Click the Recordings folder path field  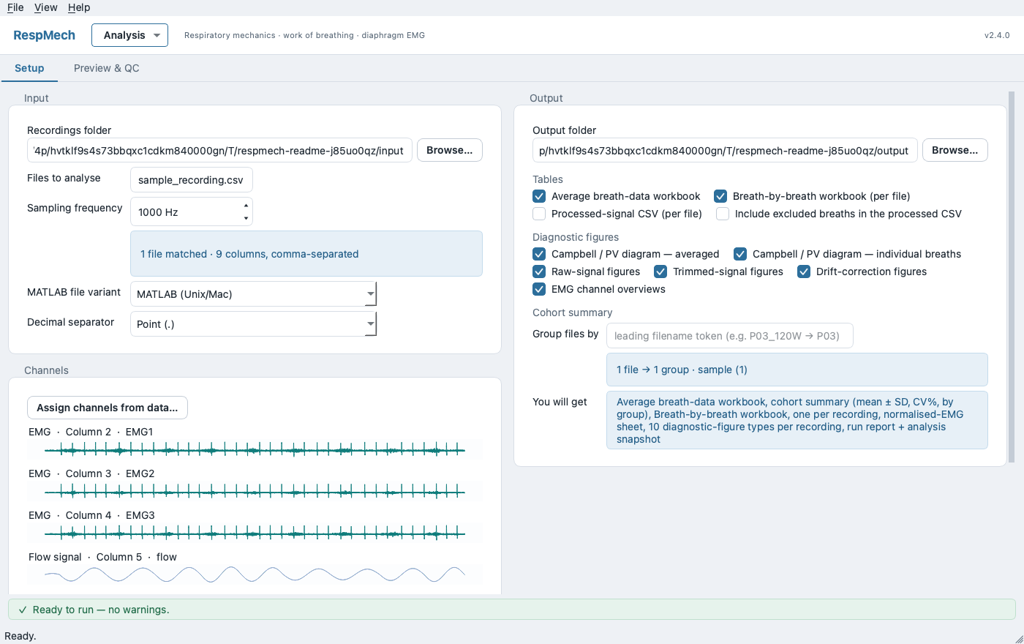219,151
